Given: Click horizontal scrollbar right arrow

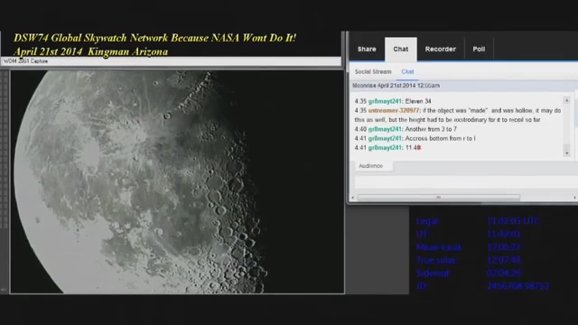Looking at the screenshot, I should pyautogui.click(x=574, y=197).
